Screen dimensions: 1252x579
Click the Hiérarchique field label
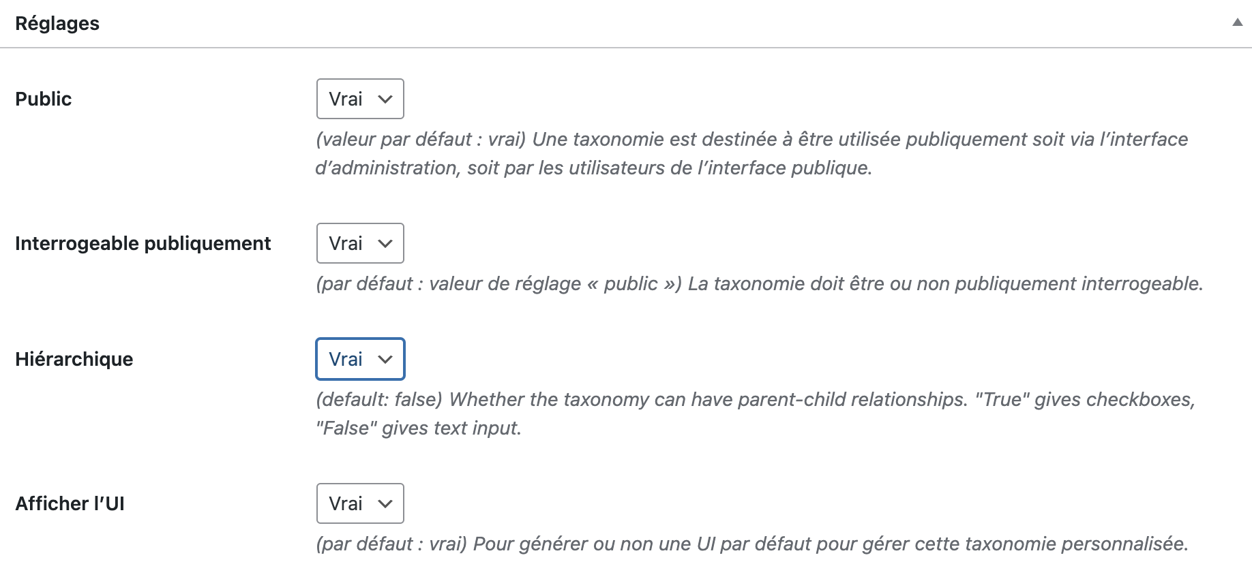click(x=74, y=360)
